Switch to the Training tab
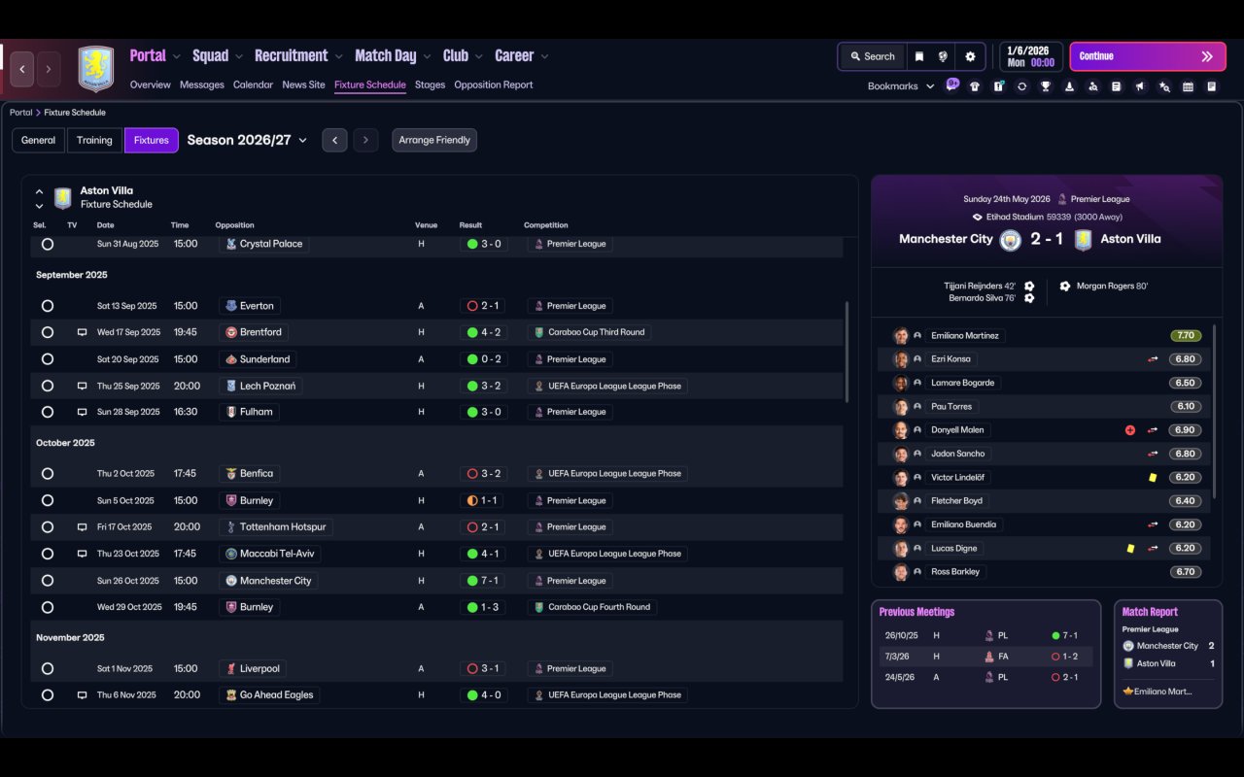The image size is (1244, 777). pos(94,140)
